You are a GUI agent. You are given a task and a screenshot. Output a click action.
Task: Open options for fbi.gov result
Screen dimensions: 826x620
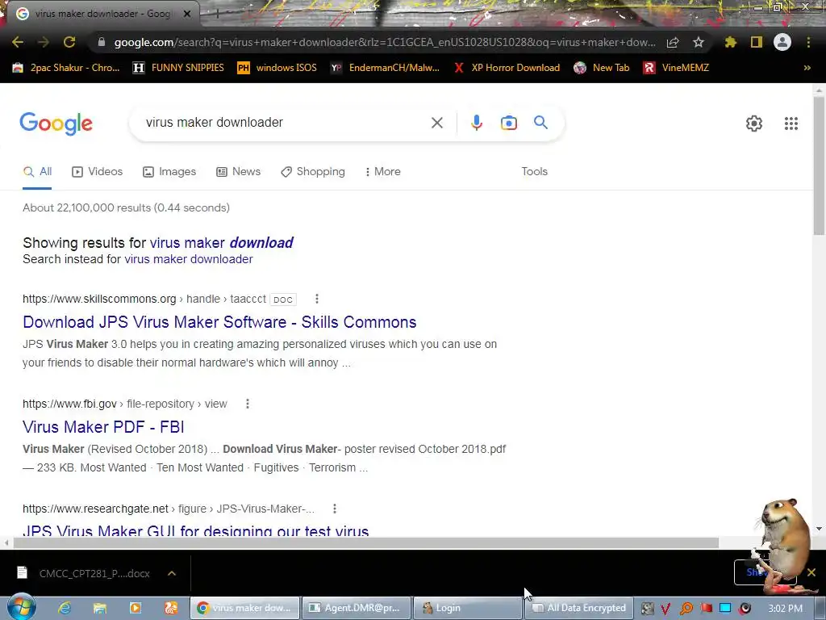(248, 404)
